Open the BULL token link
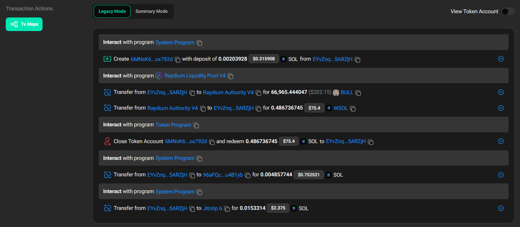The height and width of the screenshot is (227, 520). coord(347,92)
